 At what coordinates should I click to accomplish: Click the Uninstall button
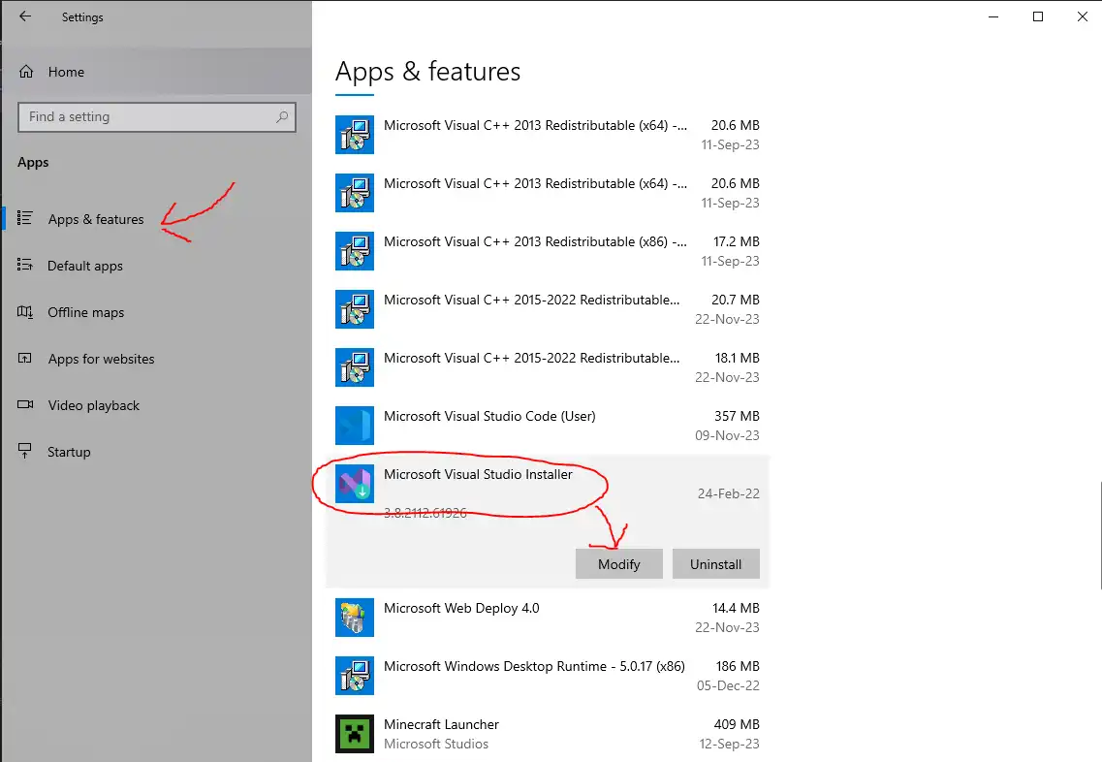715,564
